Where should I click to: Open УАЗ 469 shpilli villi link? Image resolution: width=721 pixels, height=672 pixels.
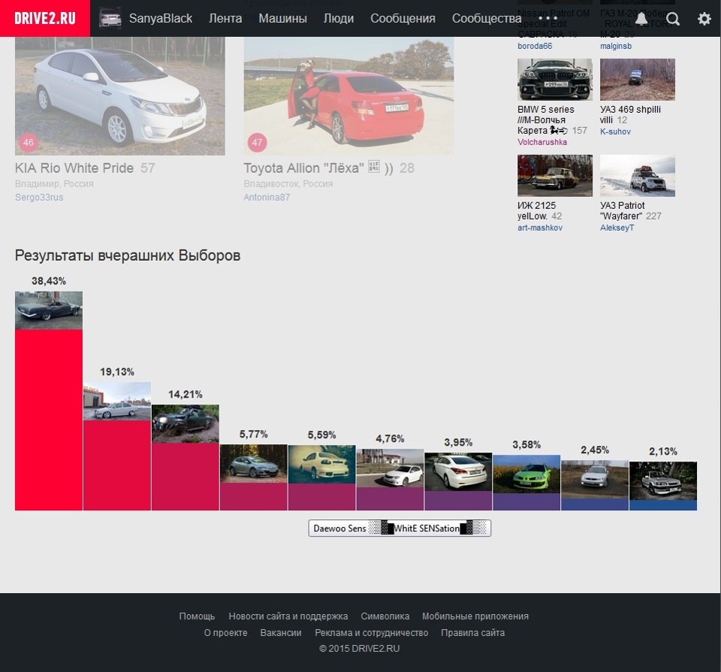pos(630,114)
